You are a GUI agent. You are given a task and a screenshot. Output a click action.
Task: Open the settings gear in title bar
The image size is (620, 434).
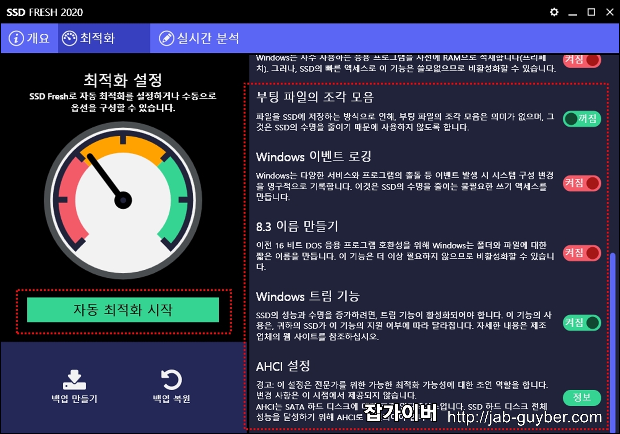(x=554, y=12)
